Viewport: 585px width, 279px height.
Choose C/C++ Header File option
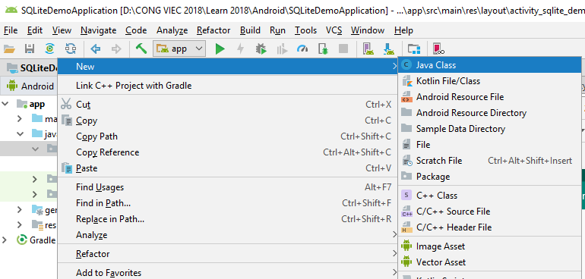(x=490, y=227)
